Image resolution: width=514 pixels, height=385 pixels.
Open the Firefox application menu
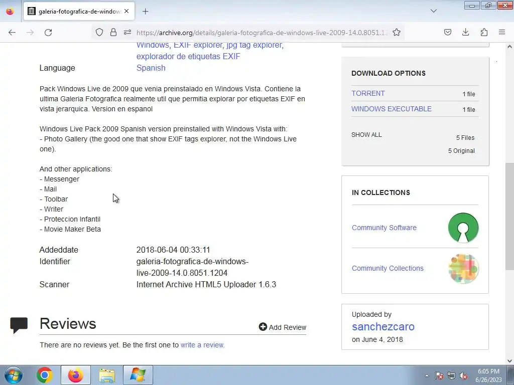[502, 32]
